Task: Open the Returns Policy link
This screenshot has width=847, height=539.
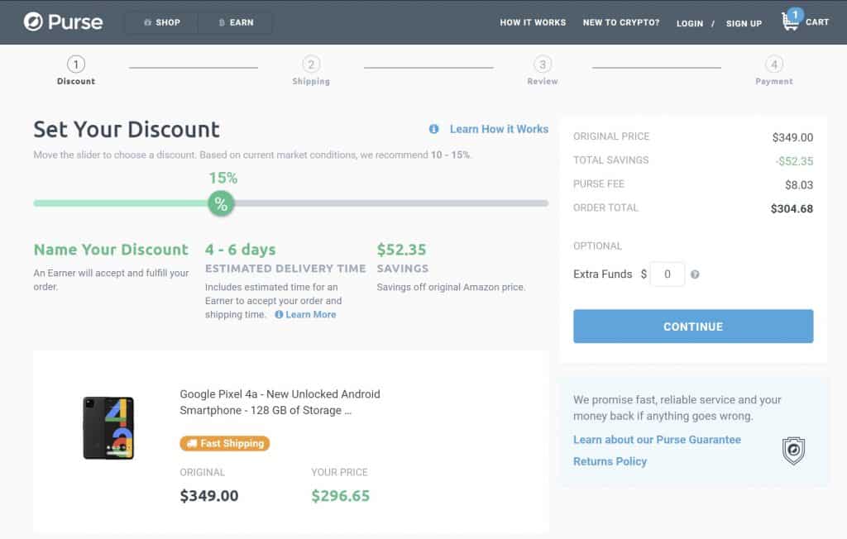Action: pyautogui.click(x=610, y=461)
